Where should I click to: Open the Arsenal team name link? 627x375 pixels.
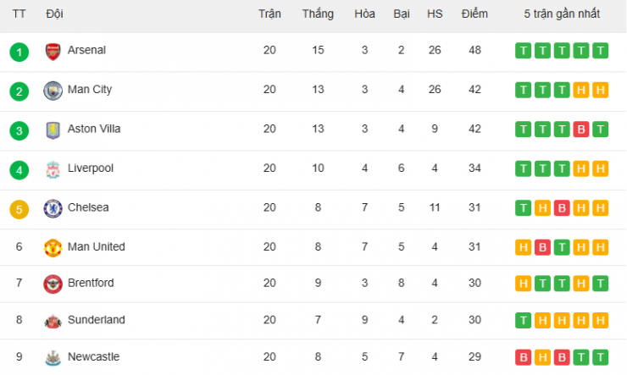click(86, 51)
